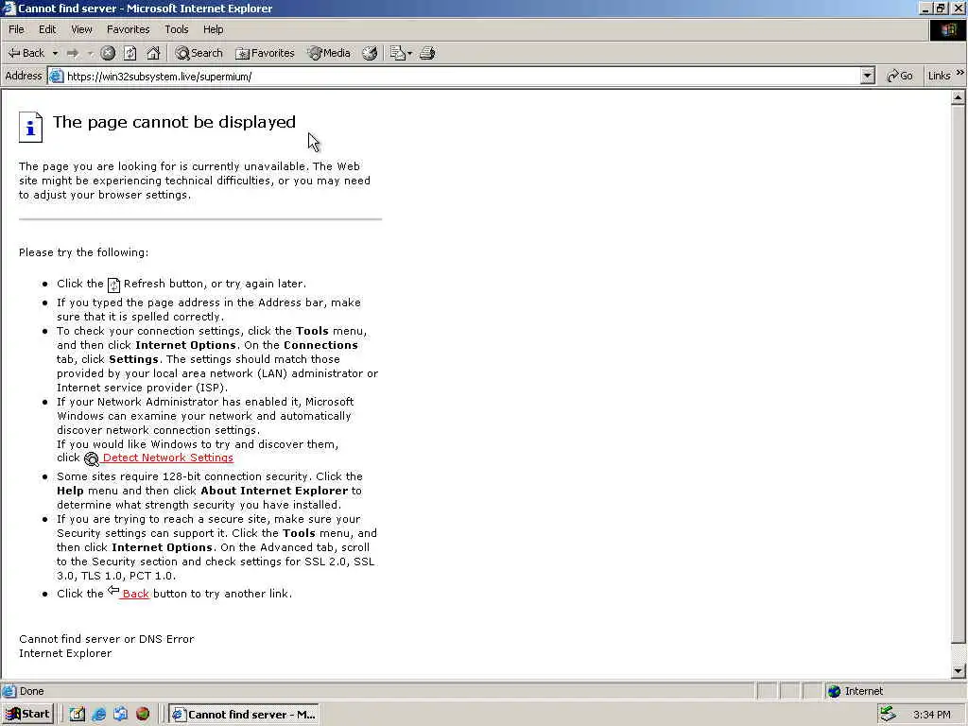The width and height of the screenshot is (968, 726).
Task: Launch Outlook Express from quick launch
Action: point(120,715)
